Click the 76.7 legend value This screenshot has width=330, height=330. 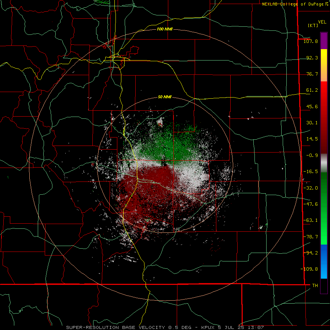[312, 74]
